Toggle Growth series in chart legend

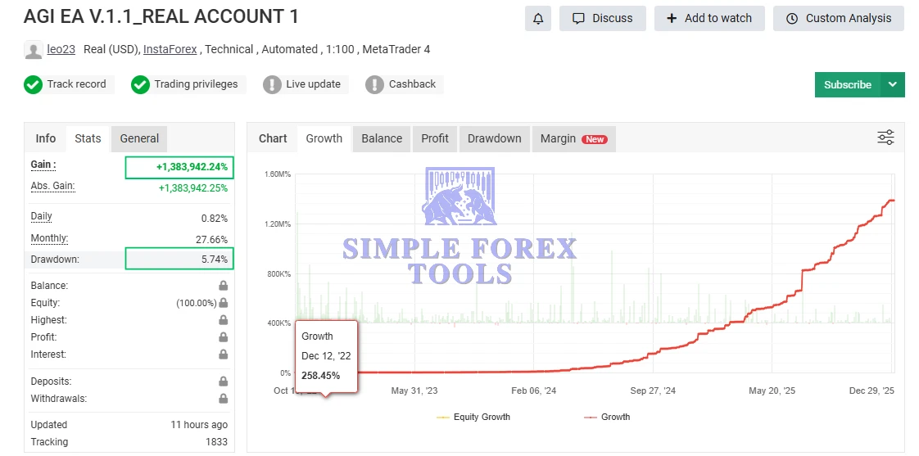point(607,417)
